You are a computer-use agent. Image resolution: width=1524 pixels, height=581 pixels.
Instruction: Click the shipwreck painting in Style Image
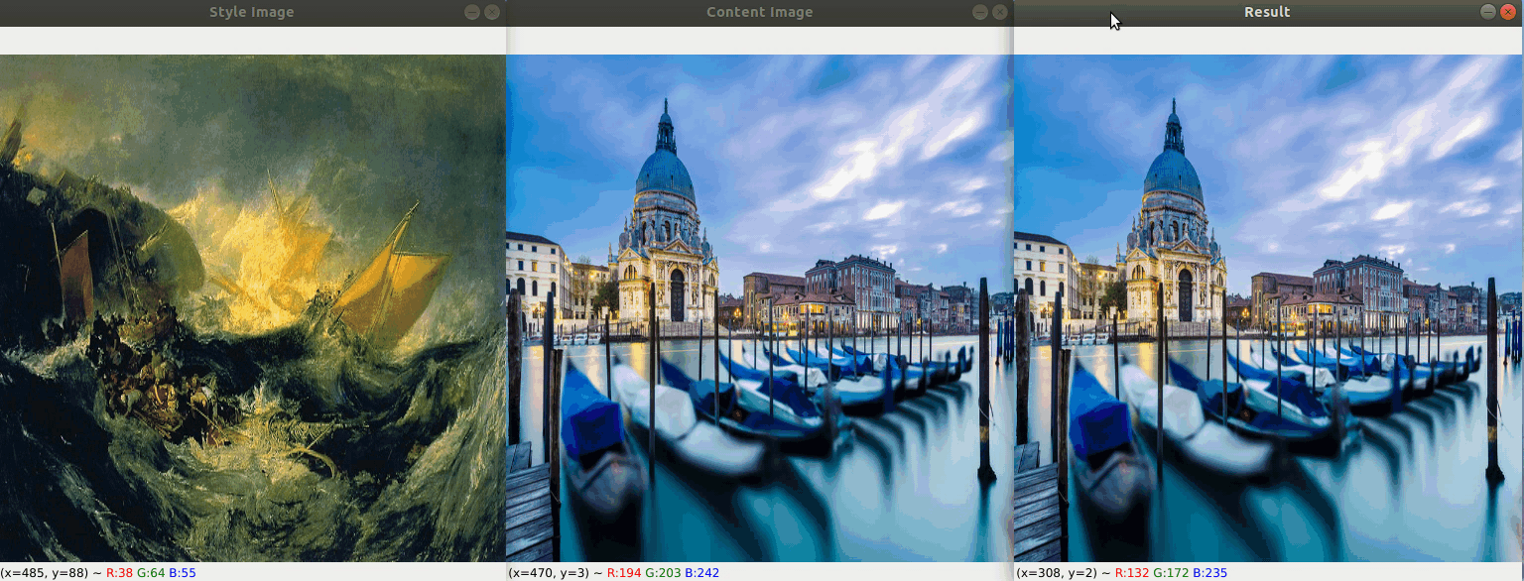point(252,308)
